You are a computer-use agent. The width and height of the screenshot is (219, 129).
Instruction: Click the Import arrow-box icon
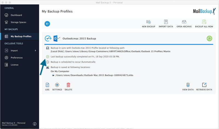[6, 51]
